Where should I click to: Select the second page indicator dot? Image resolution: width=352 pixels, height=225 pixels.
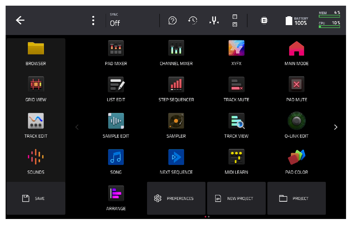[x=209, y=217]
